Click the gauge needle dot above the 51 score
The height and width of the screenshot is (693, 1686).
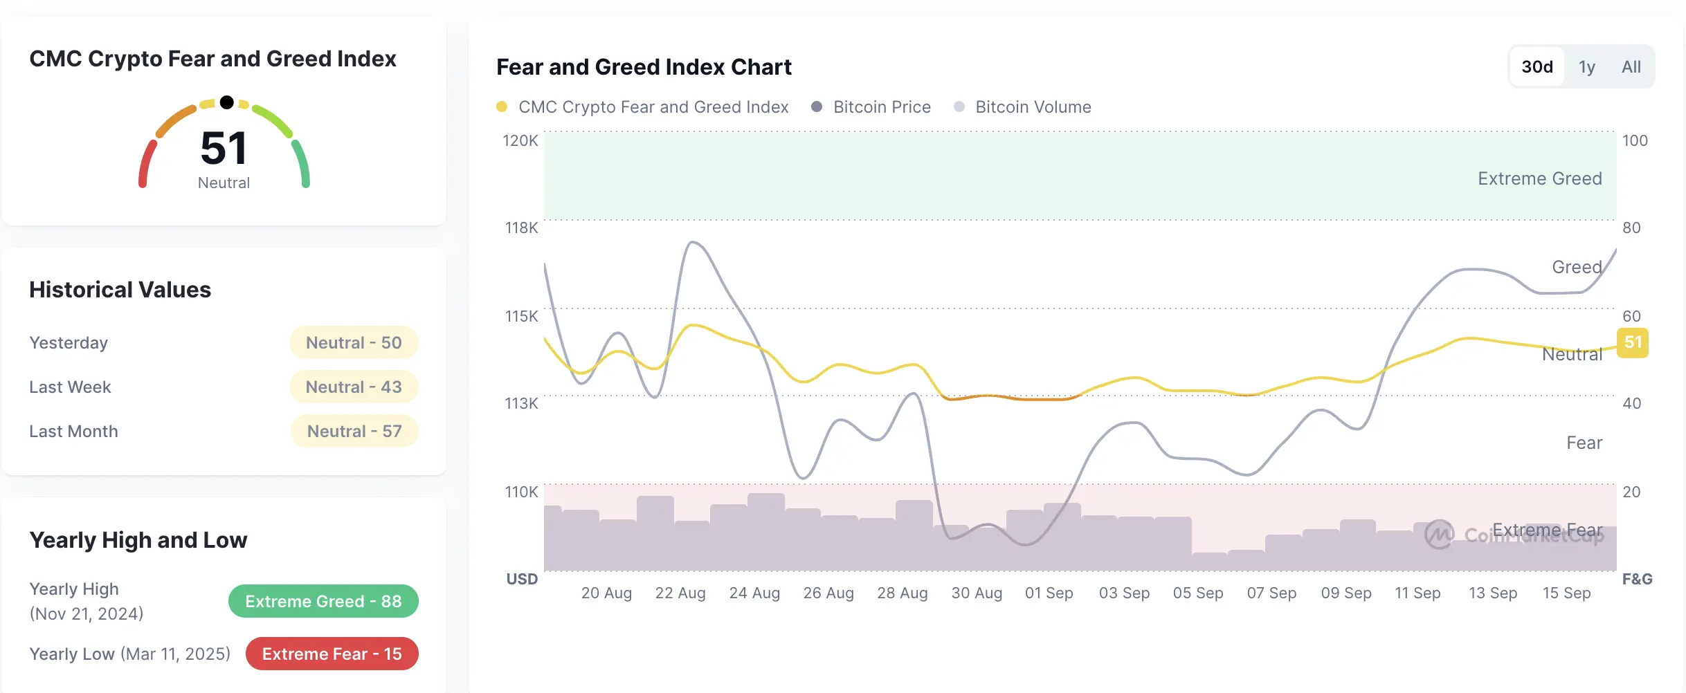coord(225,101)
